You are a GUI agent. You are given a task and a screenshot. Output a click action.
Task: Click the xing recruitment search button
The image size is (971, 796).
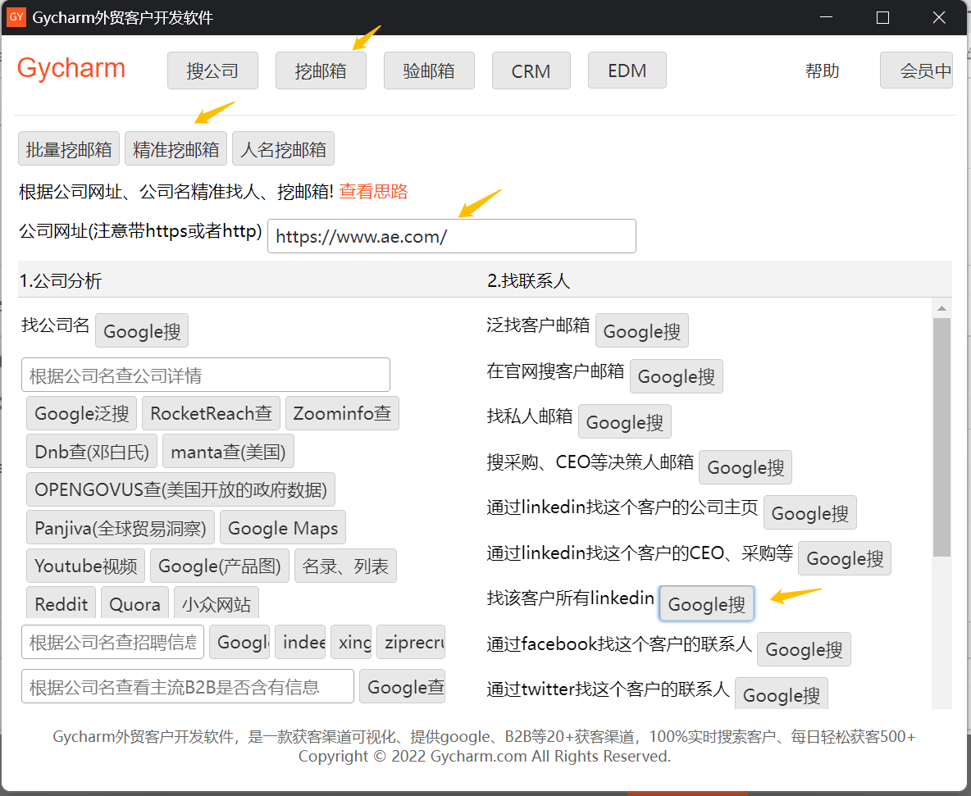(x=352, y=642)
